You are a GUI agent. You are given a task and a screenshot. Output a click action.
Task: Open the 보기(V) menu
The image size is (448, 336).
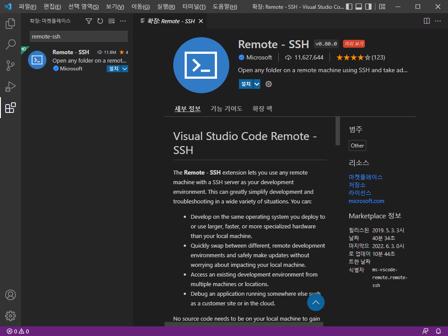[115, 7]
